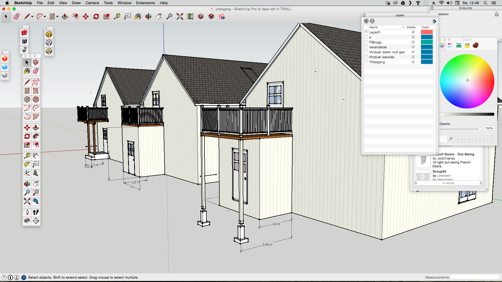Switch to Color Sliders tab in Colors
The height and width of the screenshot is (282, 502).
[450, 45]
